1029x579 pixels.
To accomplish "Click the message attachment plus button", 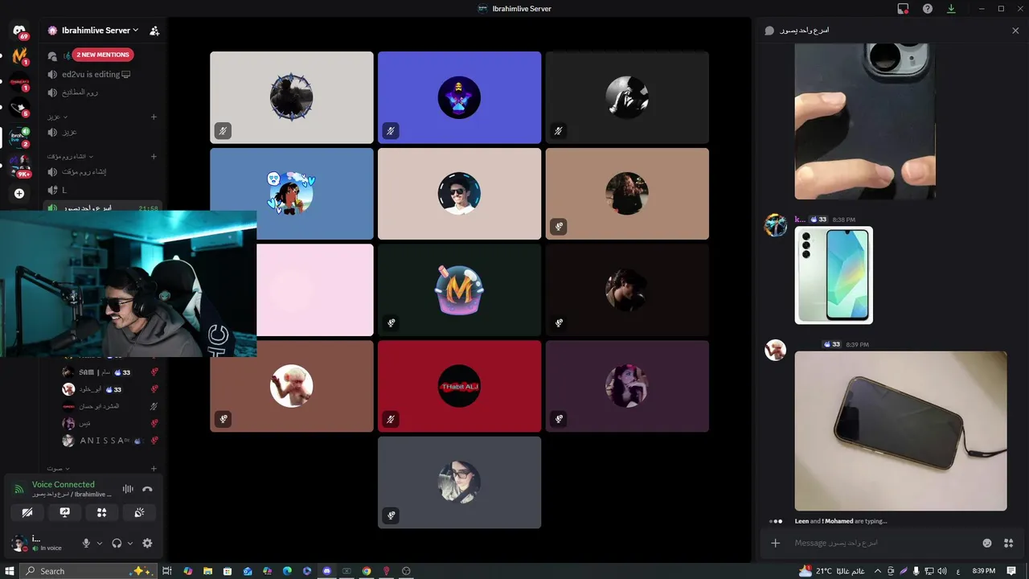I will (x=775, y=543).
